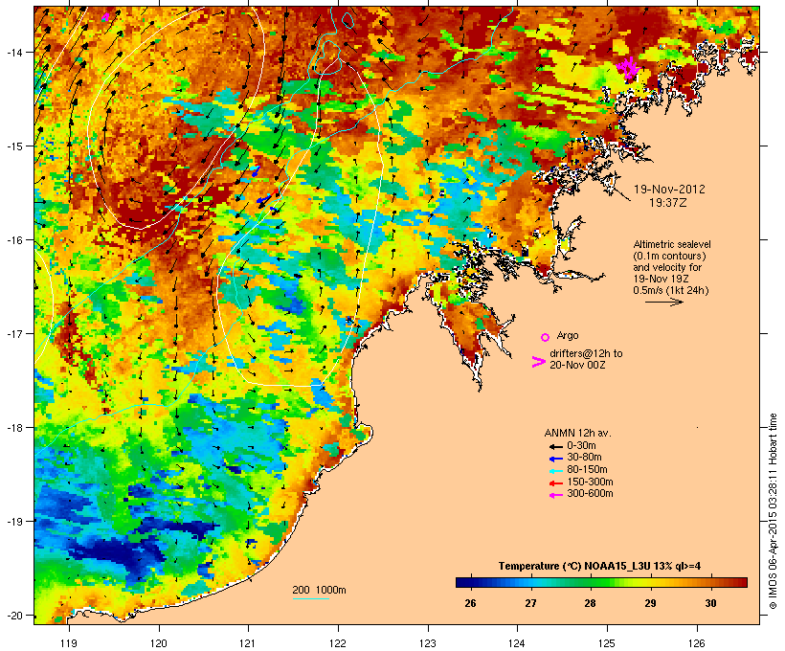Click the '200 1000m' isobath label
The width and height of the screenshot is (785, 651).
319,590
